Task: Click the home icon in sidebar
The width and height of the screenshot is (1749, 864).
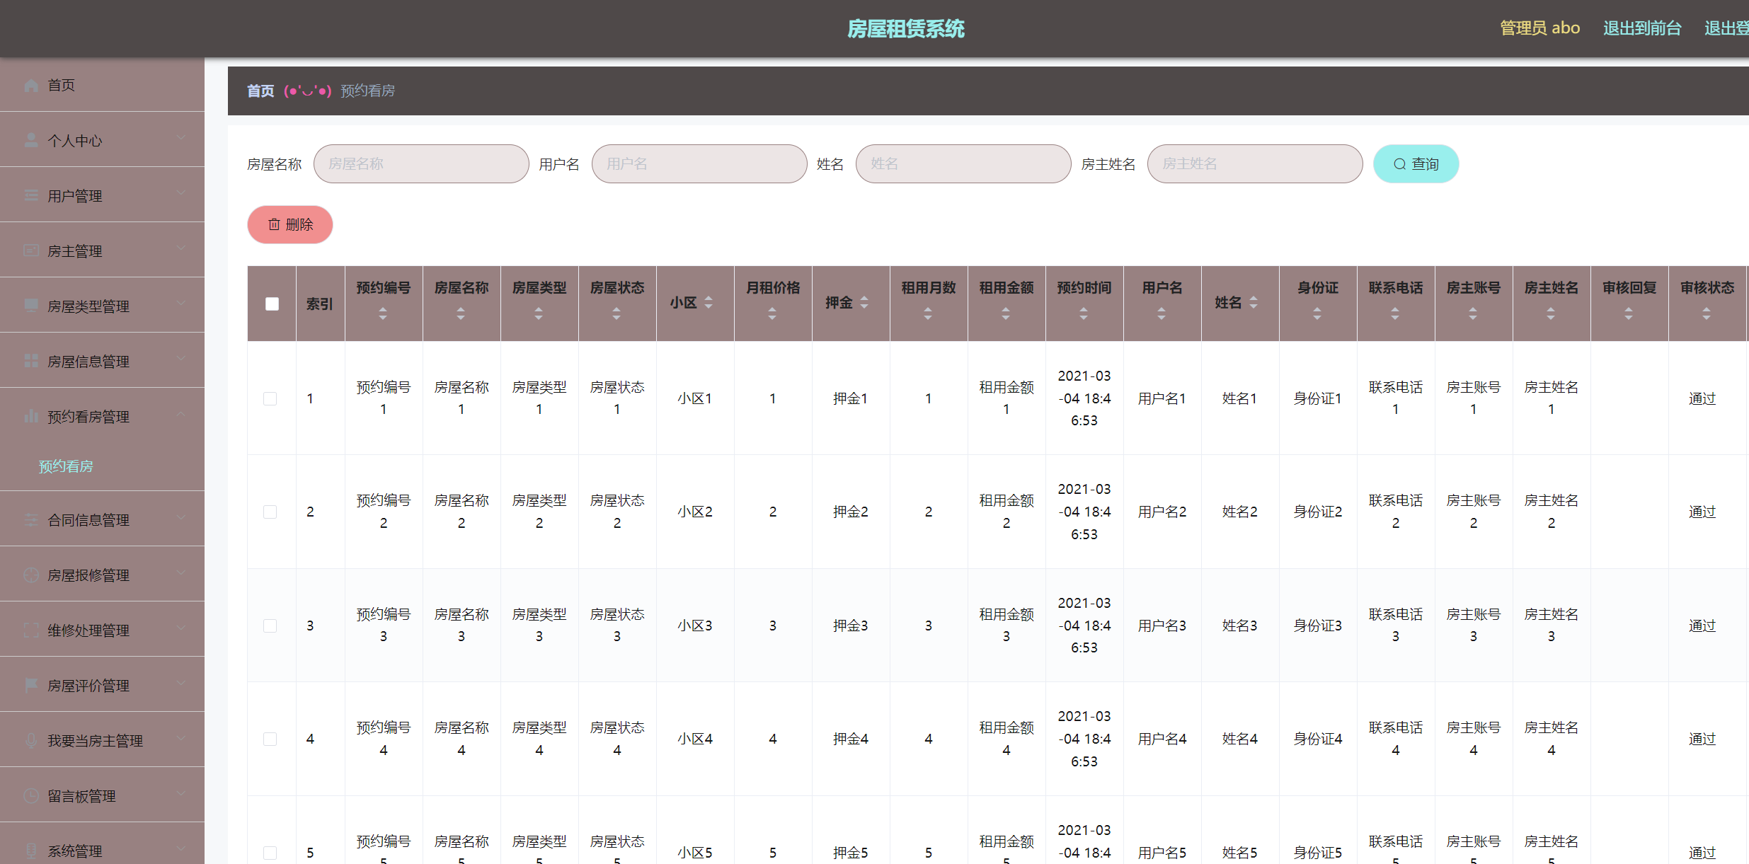Action: tap(31, 86)
